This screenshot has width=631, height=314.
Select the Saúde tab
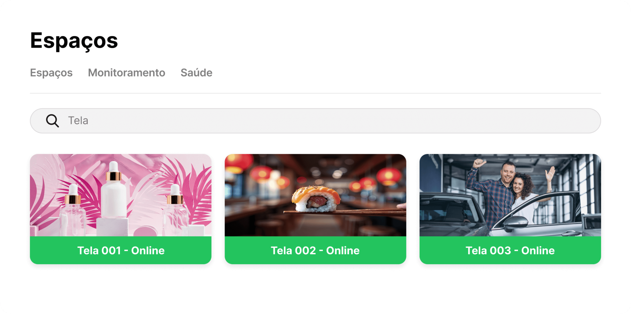pos(196,73)
